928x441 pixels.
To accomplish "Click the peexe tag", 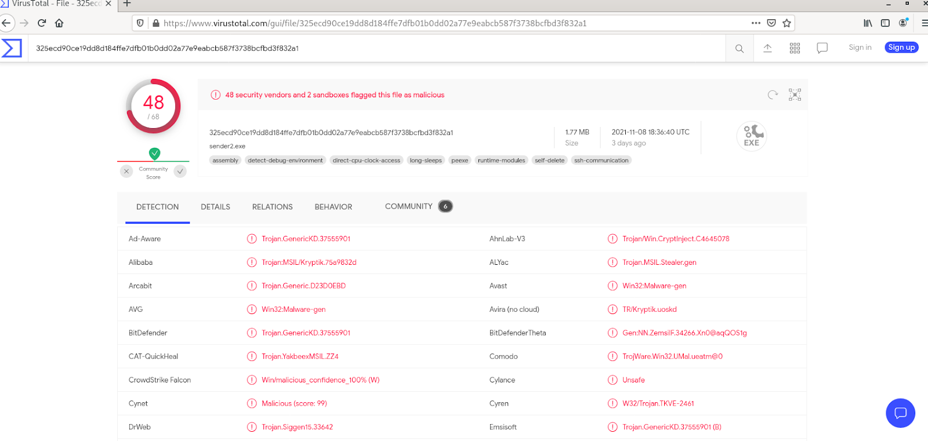I will click(x=460, y=161).
